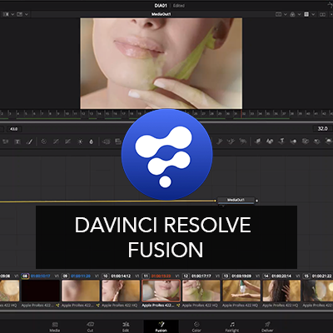Click Fusion effects badge under clip 09

pyautogui.click(x=97, y=306)
